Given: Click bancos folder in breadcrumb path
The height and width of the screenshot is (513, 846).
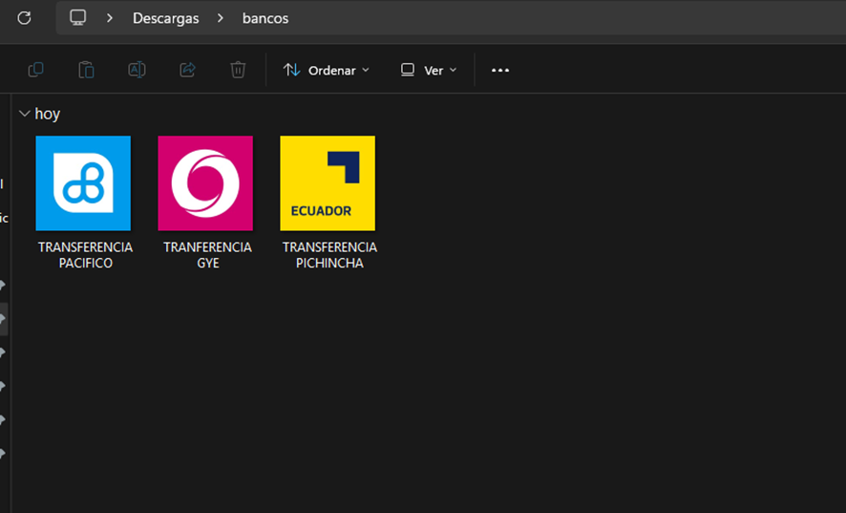Looking at the screenshot, I should pyautogui.click(x=264, y=18).
